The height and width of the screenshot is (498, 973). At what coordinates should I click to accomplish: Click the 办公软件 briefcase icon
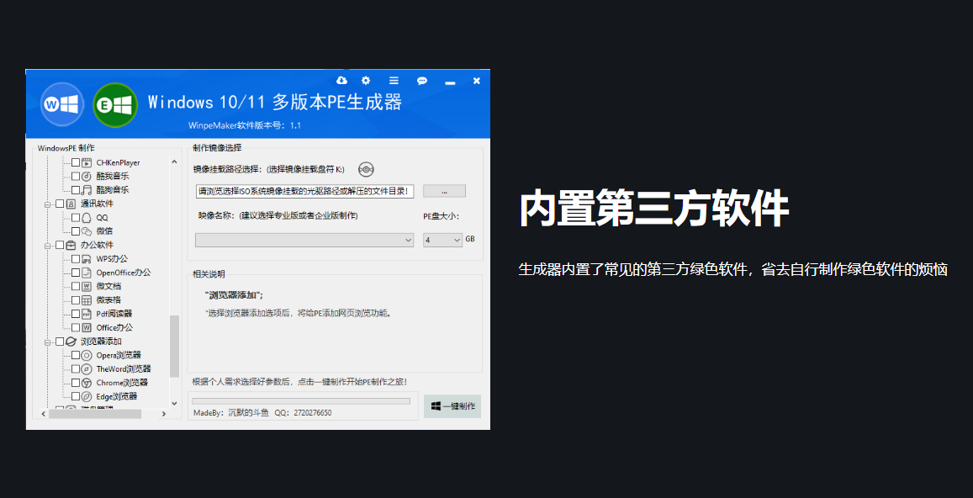point(71,245)
